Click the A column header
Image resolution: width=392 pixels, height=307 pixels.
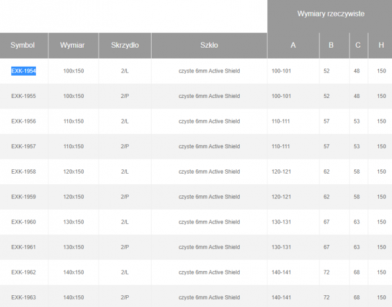pyautogui.click(x=293, y=46)
